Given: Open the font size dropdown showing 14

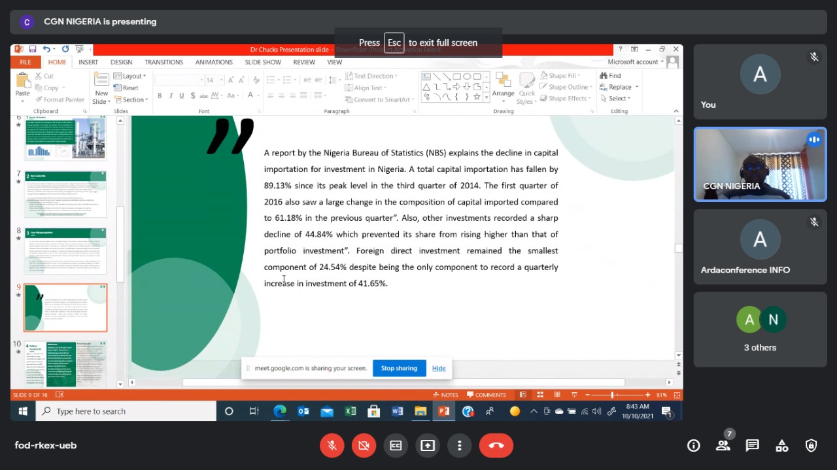Looking at the screenshot, I should (222, 80).
